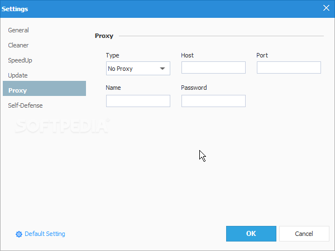Open the General settings section

(18, 30)
